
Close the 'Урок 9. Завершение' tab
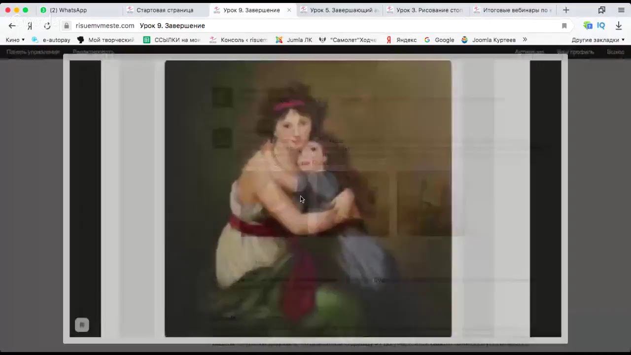tap(289, 10)
